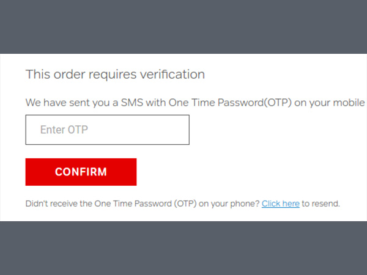The height and width of the screenshot is (275, 367).
Task: Click the dark gray backdrop below the dialog
Action: click(183, 248)
